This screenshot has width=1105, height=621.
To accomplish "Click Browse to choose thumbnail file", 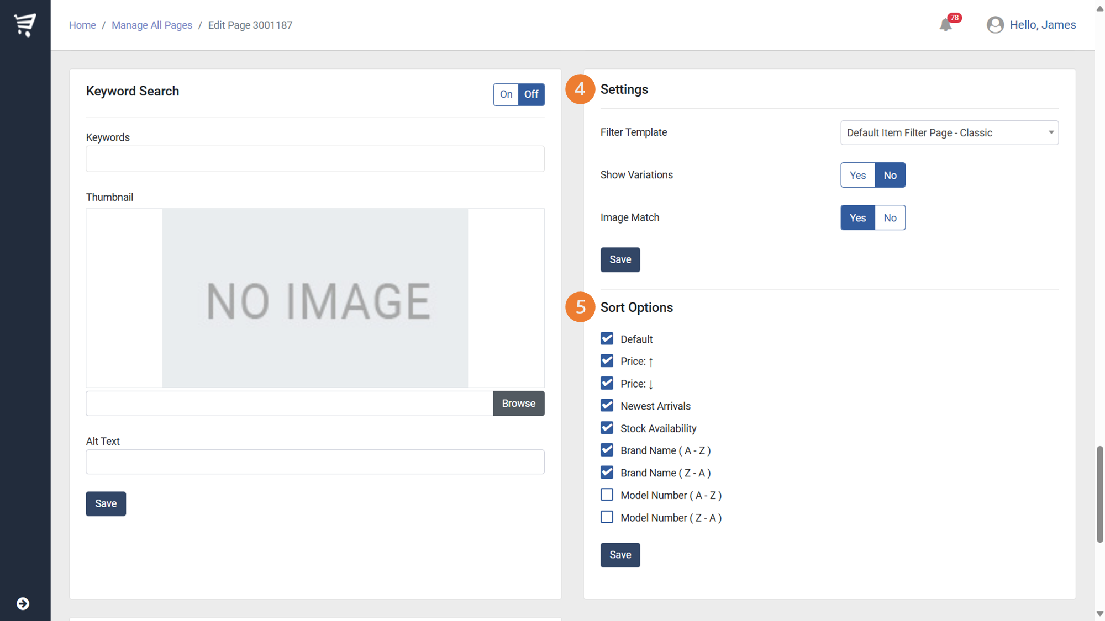I will click(518, 404).
